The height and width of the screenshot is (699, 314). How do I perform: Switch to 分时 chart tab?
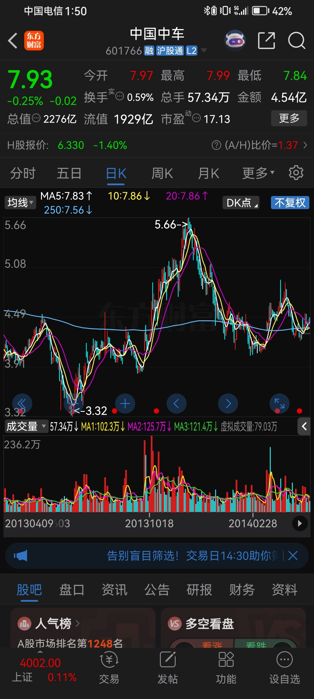tap(23, 173)
